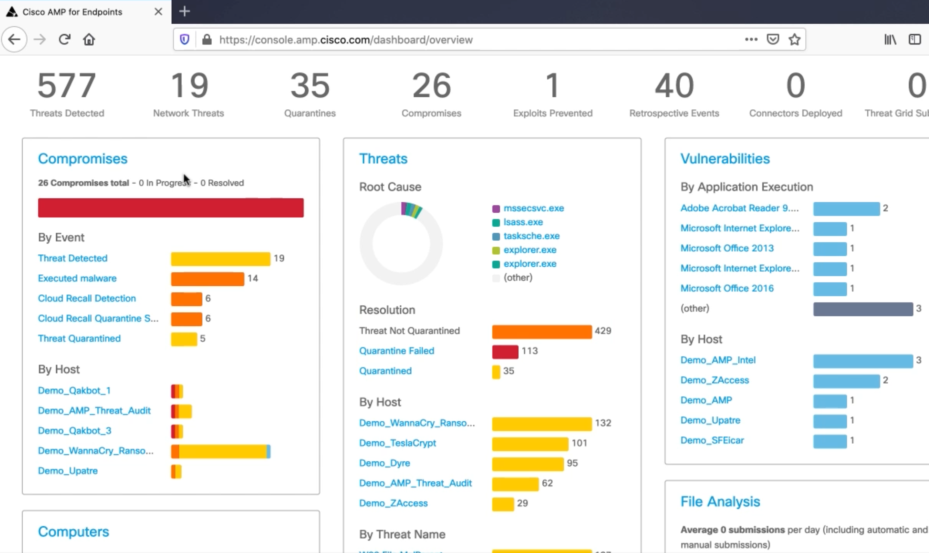The height and width of the screenshot is (553, 929).
Task: Select mssecsvc.exe root cause link
Action: [534, 208]
